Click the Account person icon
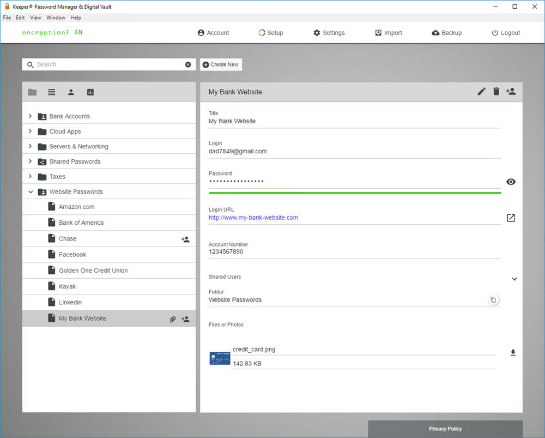 (201, 33)
